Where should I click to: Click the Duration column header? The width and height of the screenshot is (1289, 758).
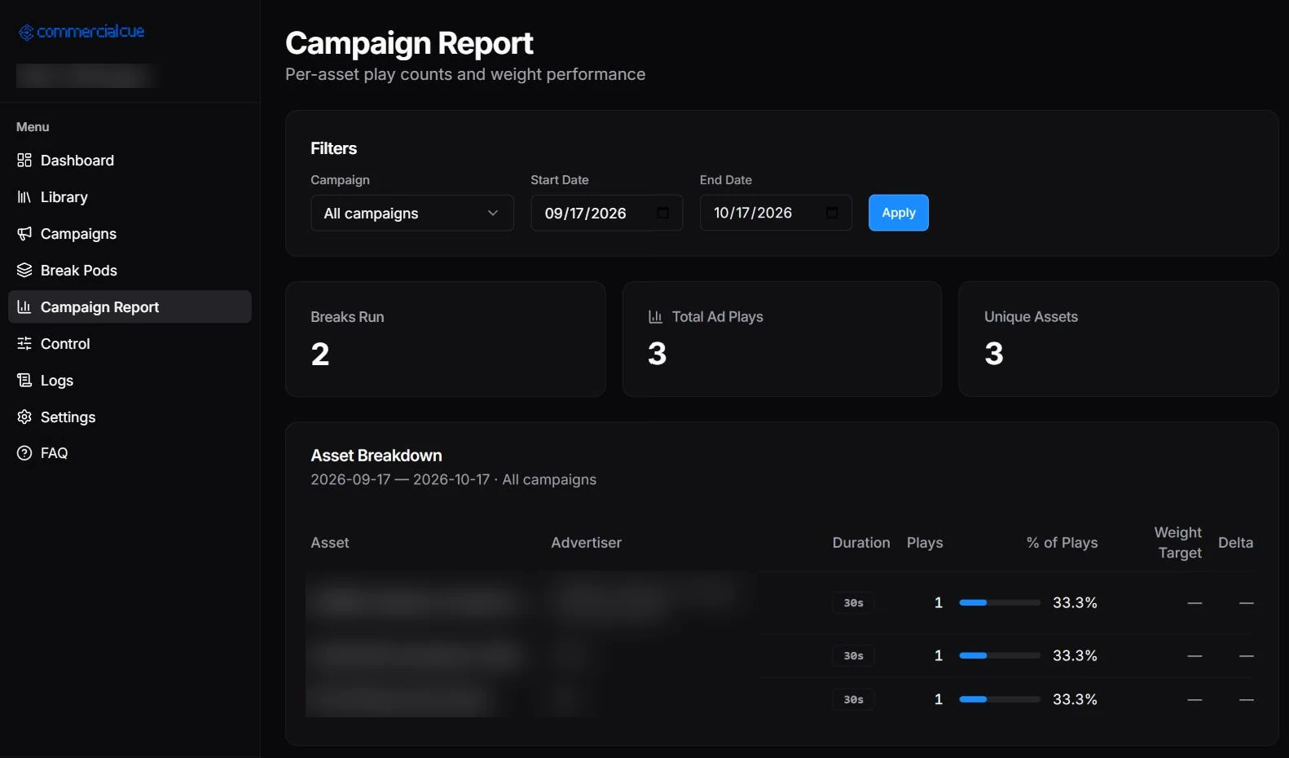[x=861, y=542]
